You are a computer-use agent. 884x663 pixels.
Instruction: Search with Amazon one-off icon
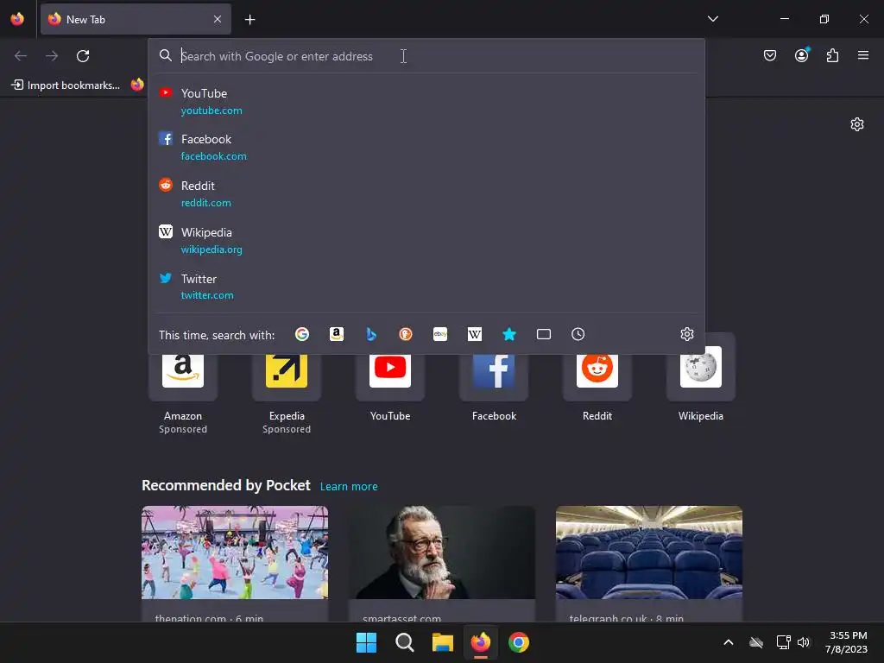(337, 334)
